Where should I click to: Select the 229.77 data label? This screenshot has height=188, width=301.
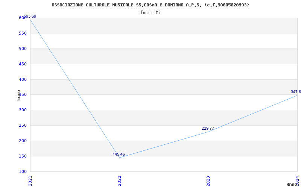coord(208,128)
